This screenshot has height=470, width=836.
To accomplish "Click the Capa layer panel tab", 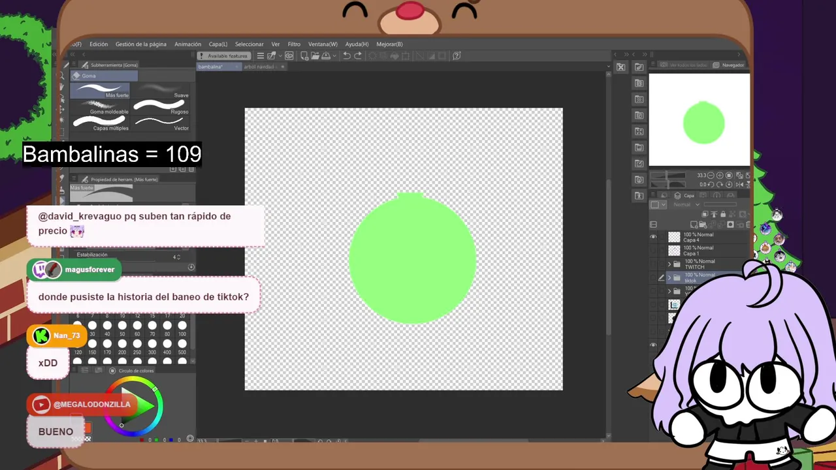I will [684, 195].
